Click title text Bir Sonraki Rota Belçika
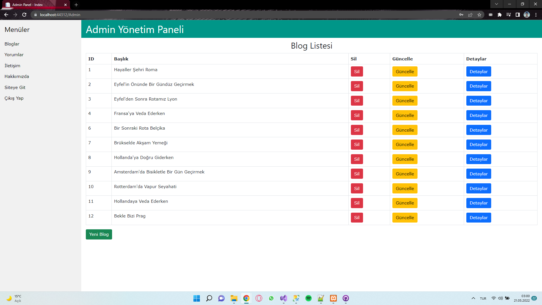Image resolution: width=542 pixels, height=305 pixels. tap(139, 128)
